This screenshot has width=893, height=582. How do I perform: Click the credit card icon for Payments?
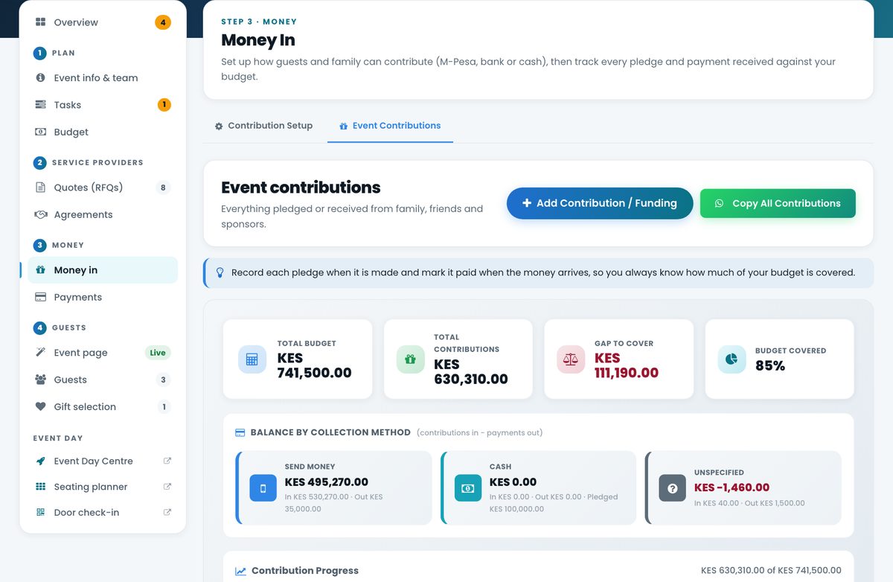(40, 297)
